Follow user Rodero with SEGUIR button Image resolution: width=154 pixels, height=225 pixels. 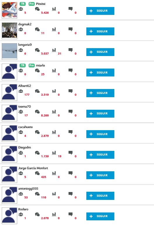[100, 216]
